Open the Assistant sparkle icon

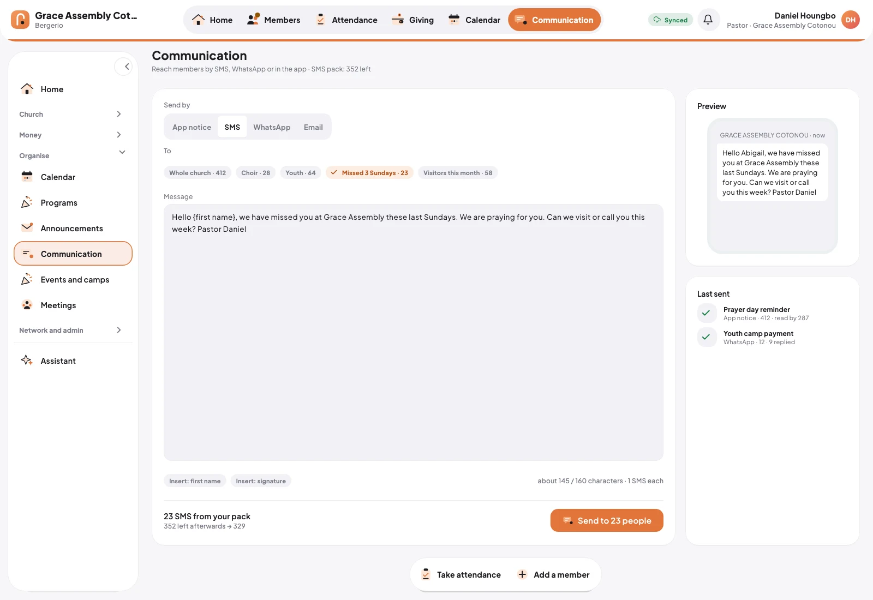[27, 361]
